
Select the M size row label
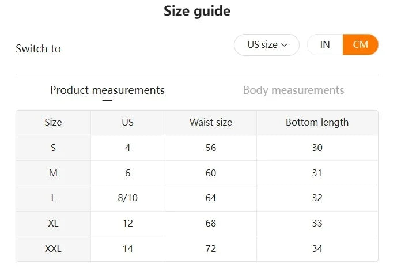(53, 173)
